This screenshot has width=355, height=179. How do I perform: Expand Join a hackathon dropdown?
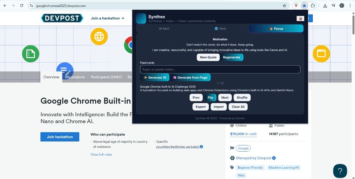pos(107,18)
